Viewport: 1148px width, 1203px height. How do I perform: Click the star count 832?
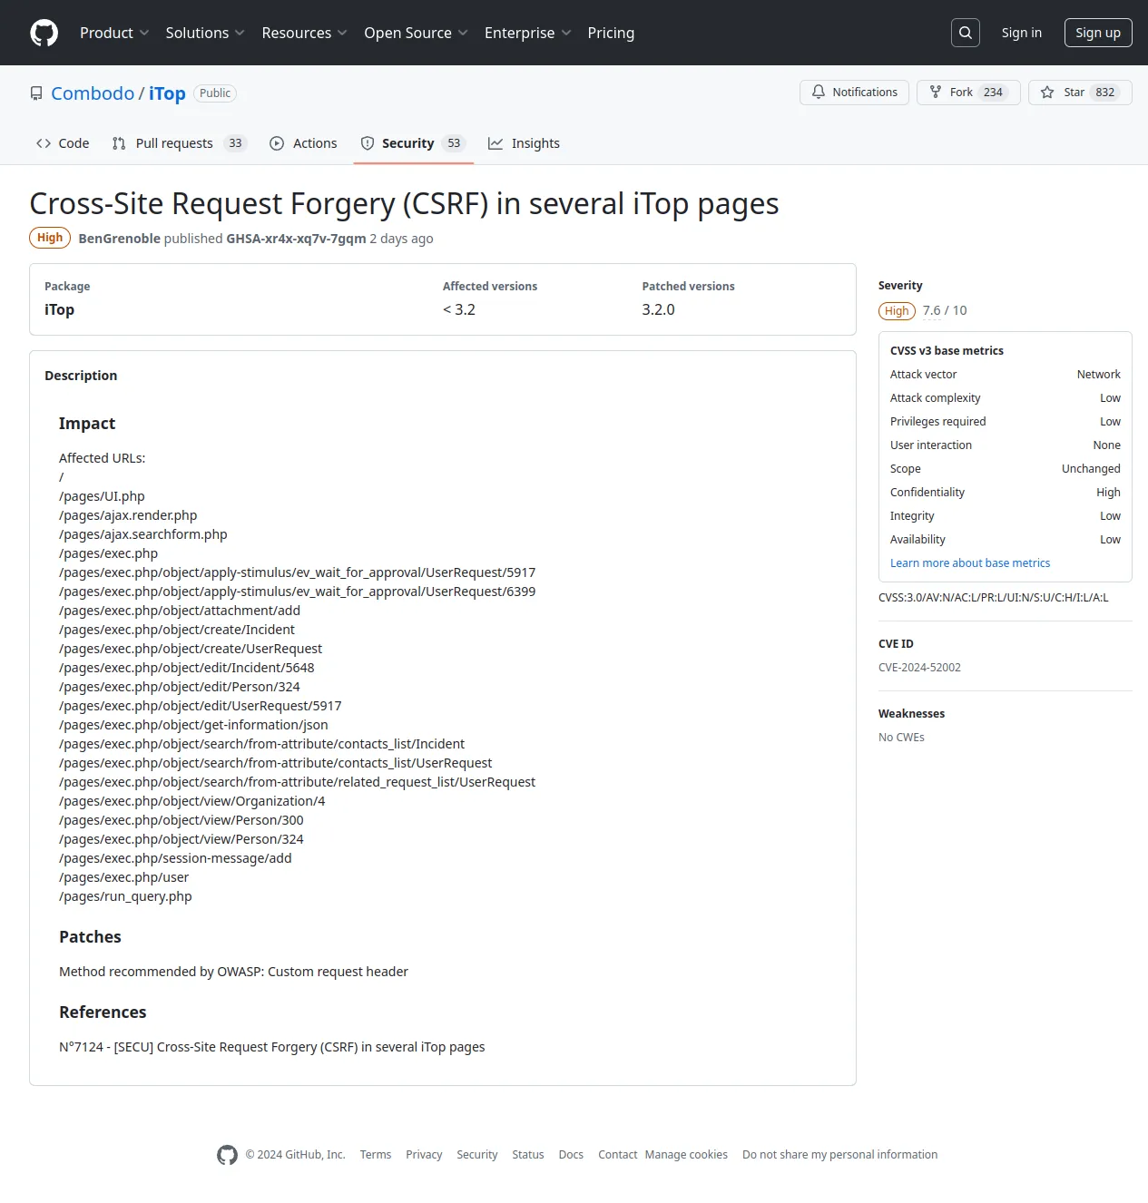coord(1104,92)
